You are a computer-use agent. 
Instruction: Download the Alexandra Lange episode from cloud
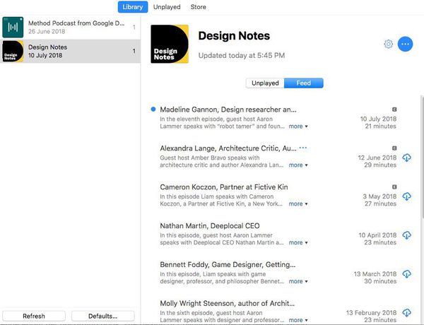tap(407, 158)
